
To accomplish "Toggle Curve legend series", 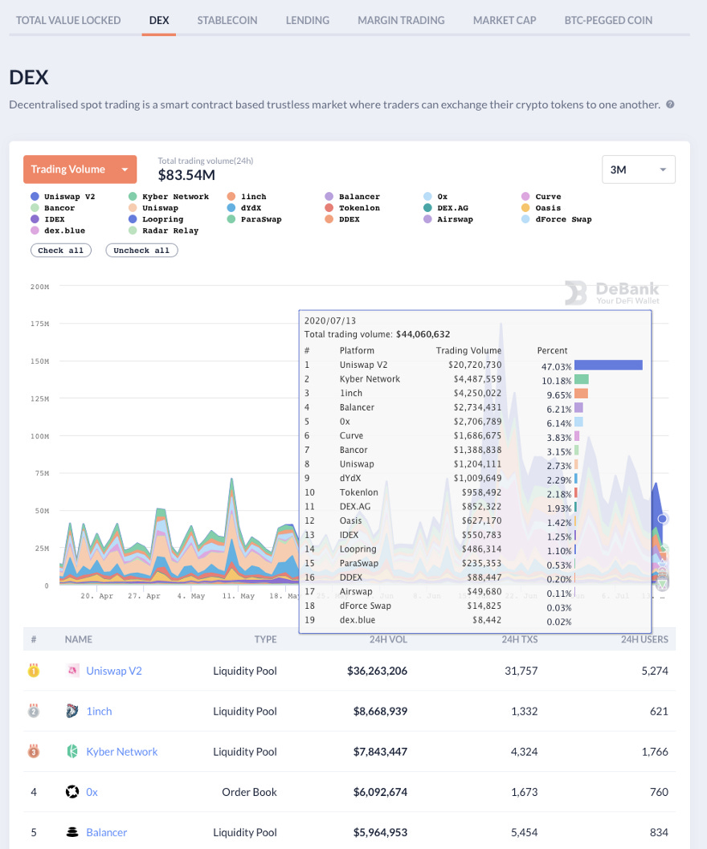I will click(x=541, y=197).
